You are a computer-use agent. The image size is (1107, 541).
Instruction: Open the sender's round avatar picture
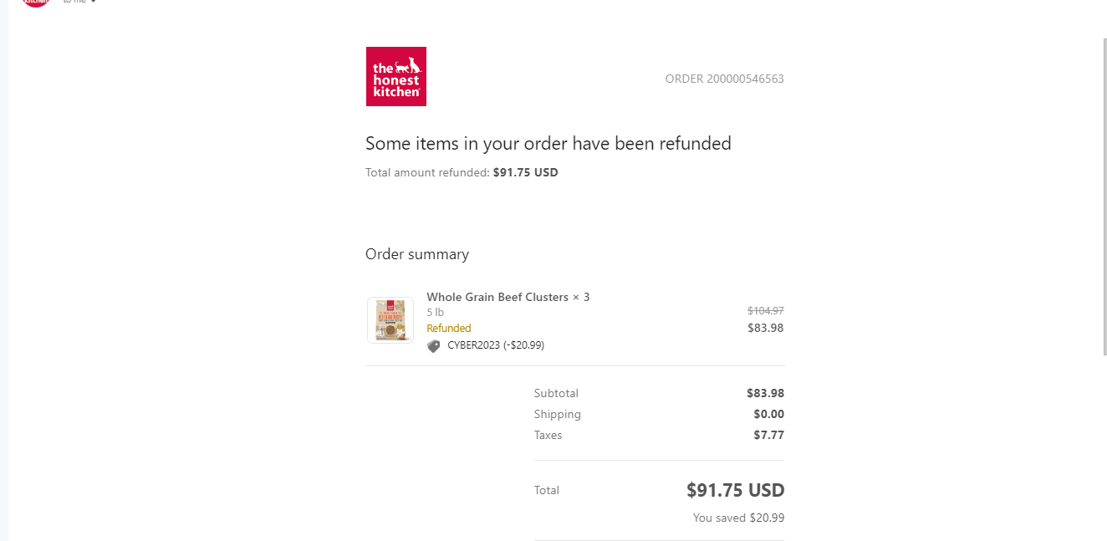(36, 3)
